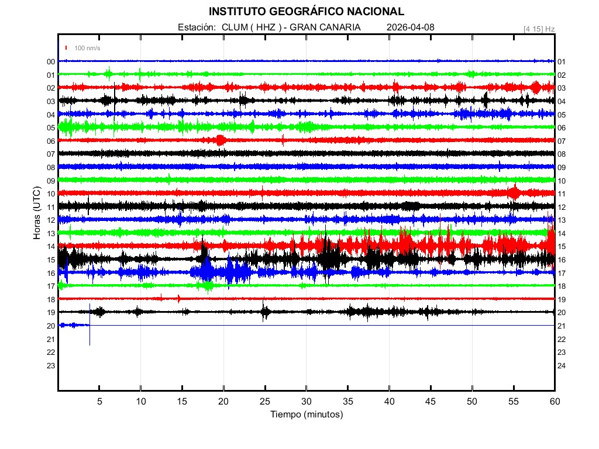Click the 30 minute tick on time axis
599x449 pixels.
click(x=306, y=401)
